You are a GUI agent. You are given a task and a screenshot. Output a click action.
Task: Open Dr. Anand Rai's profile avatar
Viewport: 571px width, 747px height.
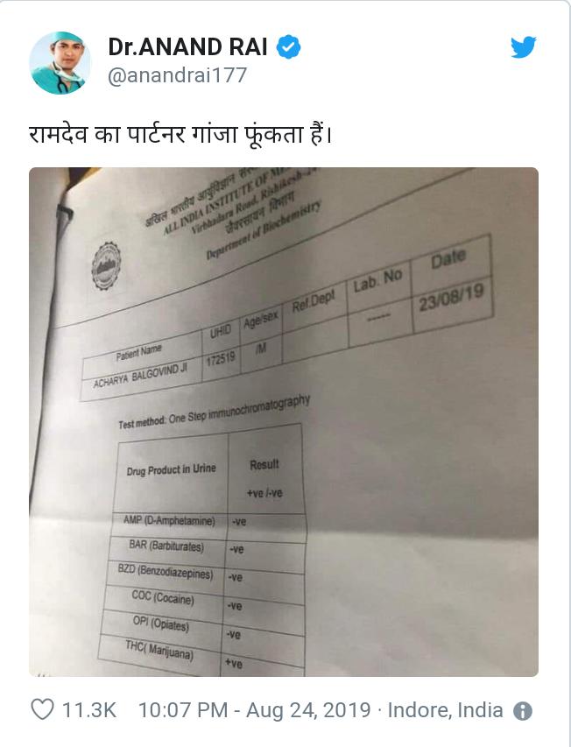pos(60,63)
